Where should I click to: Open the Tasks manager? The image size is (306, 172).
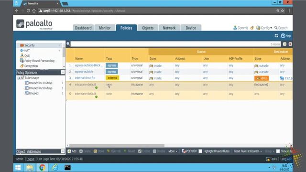[x=271, y=159]
